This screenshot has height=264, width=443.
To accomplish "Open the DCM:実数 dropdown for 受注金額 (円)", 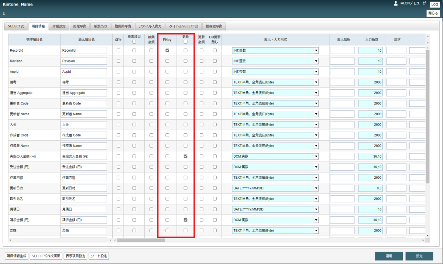I will (316, 167).
